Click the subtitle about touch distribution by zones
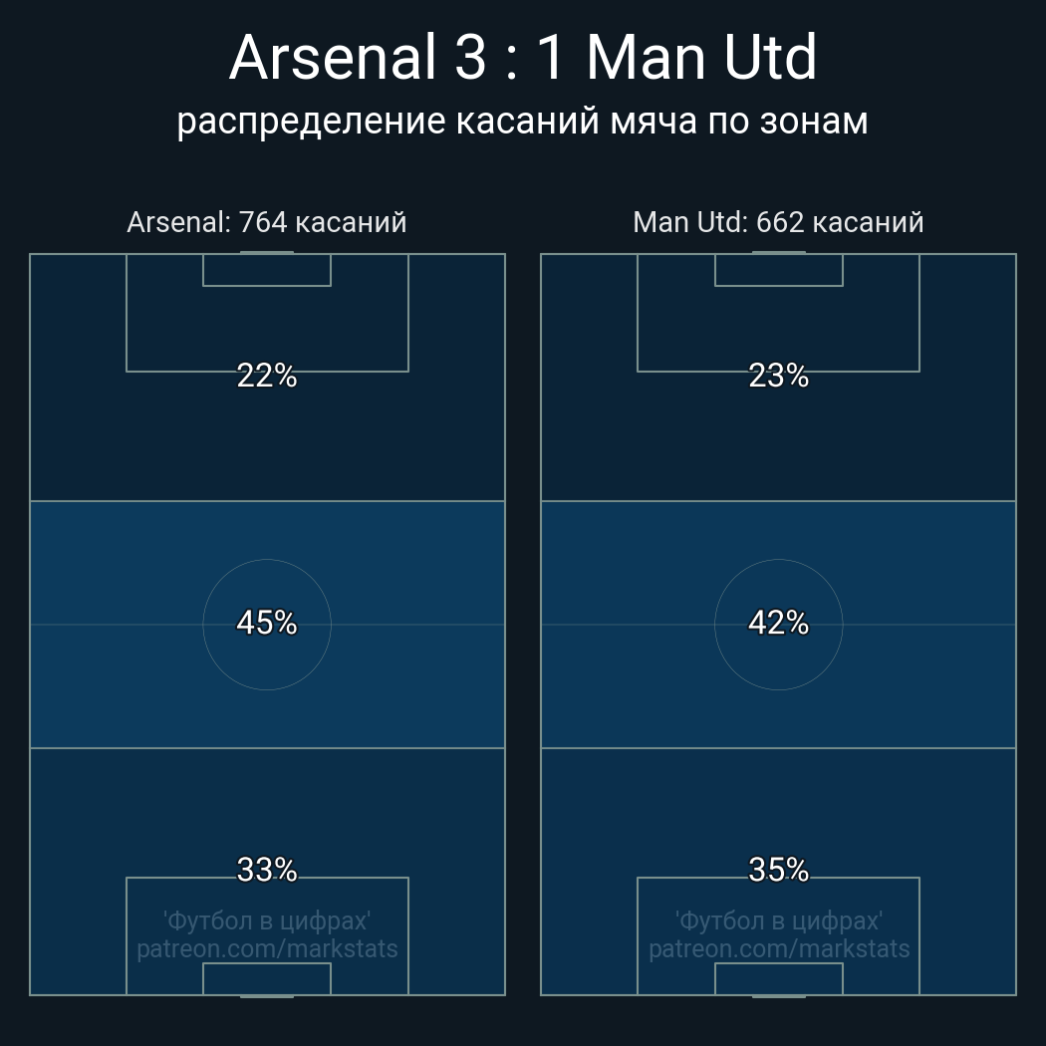 click(522, 122)
